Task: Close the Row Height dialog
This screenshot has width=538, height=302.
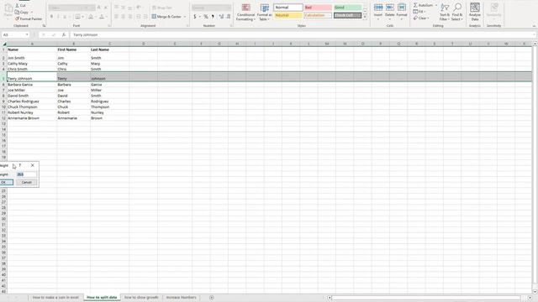Action: pyautogui.click(x=33, y=165)
